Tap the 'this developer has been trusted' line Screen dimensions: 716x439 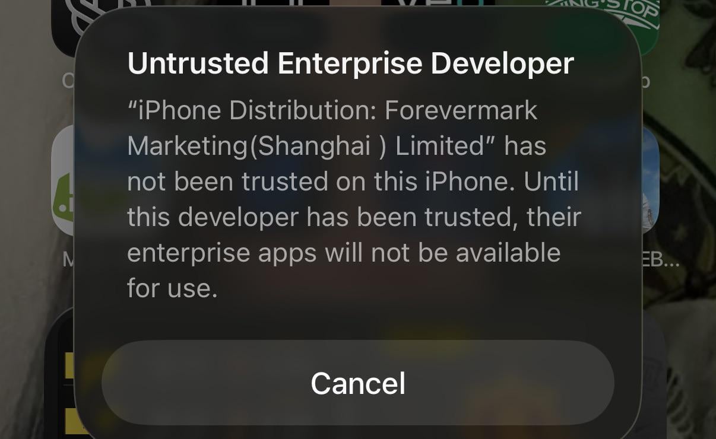click(354, 218)
